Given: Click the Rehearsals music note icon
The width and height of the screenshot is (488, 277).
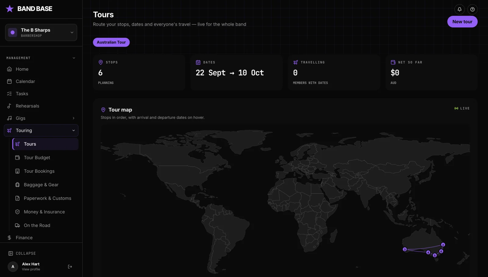Looking at the screenshot, I should tap(9, 106).
